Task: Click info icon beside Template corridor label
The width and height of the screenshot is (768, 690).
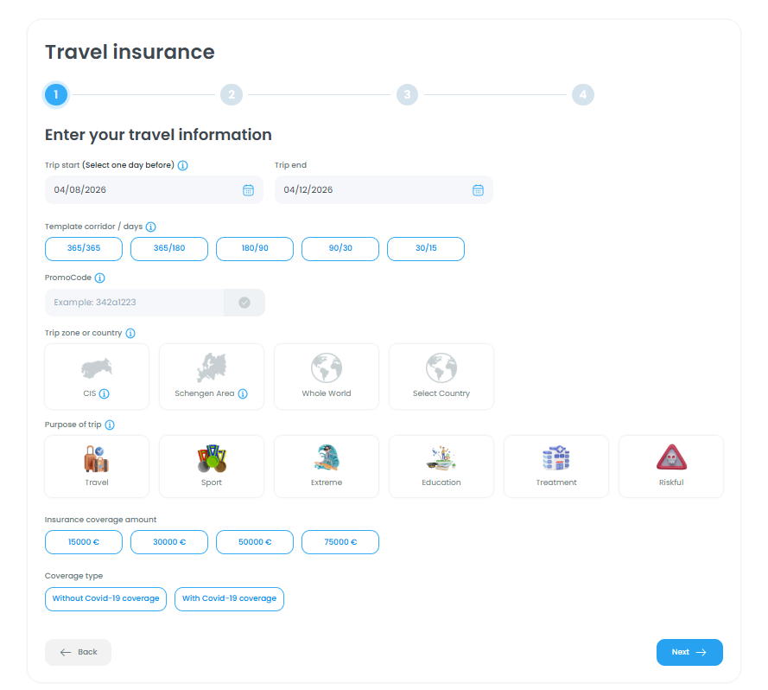Action: point(151,227)
